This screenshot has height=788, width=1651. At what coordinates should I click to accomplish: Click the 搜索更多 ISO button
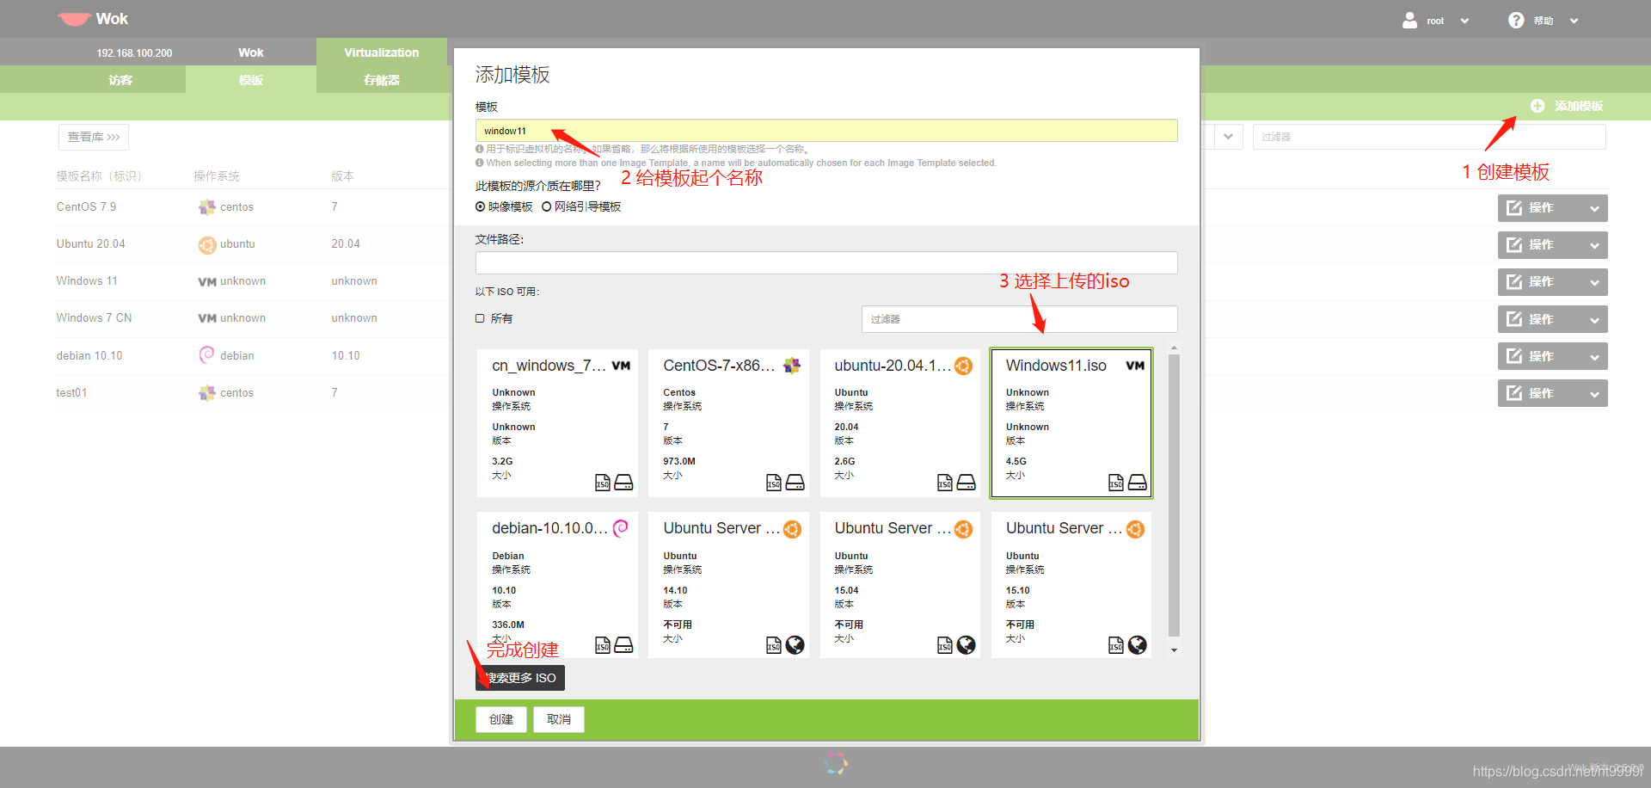(x=520, y=678)
